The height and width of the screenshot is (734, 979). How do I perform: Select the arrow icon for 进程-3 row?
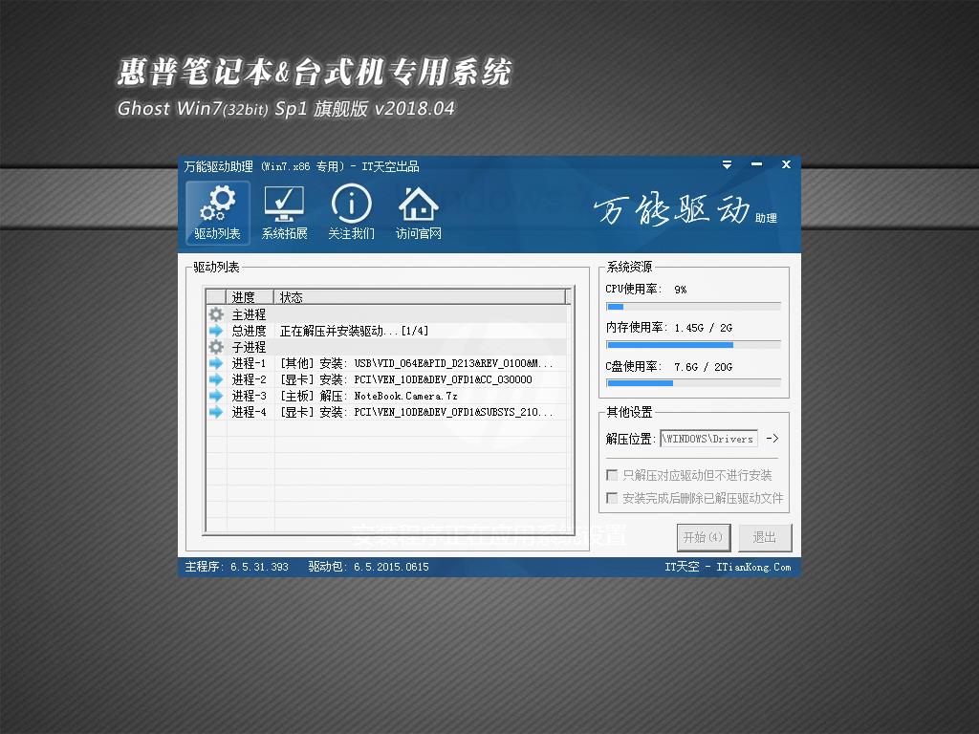point(214,395)
